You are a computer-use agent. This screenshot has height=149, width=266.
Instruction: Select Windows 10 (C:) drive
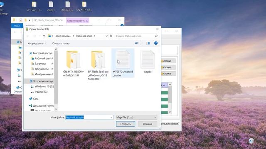click(x=42, y=87)
